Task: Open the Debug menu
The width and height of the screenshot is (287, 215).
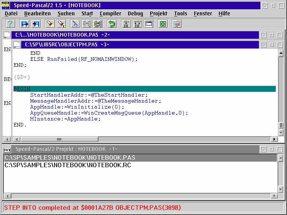Action: click(135, 13)
